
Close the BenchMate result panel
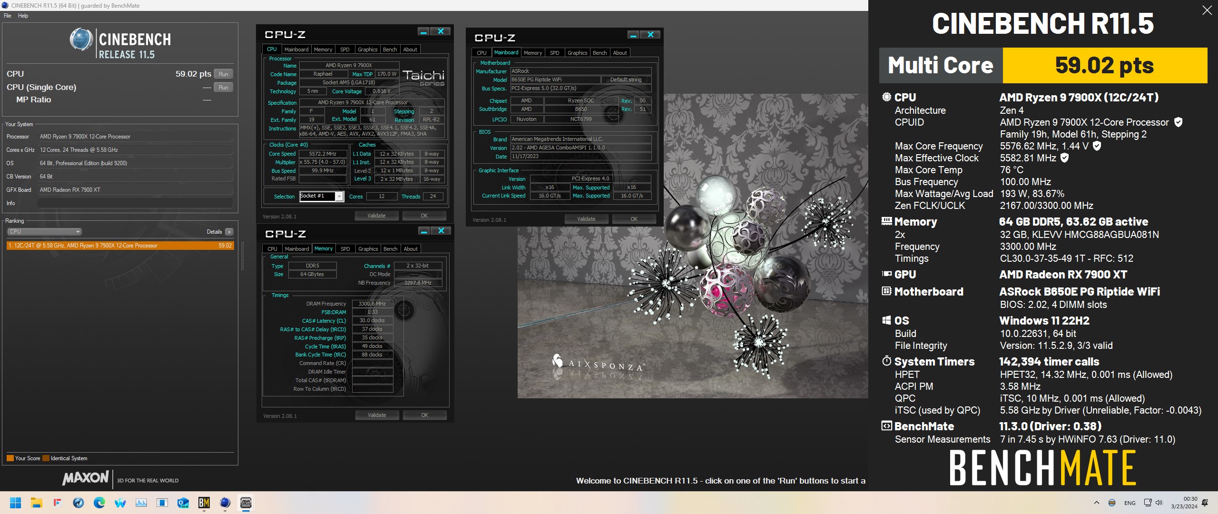[1207, 10]
